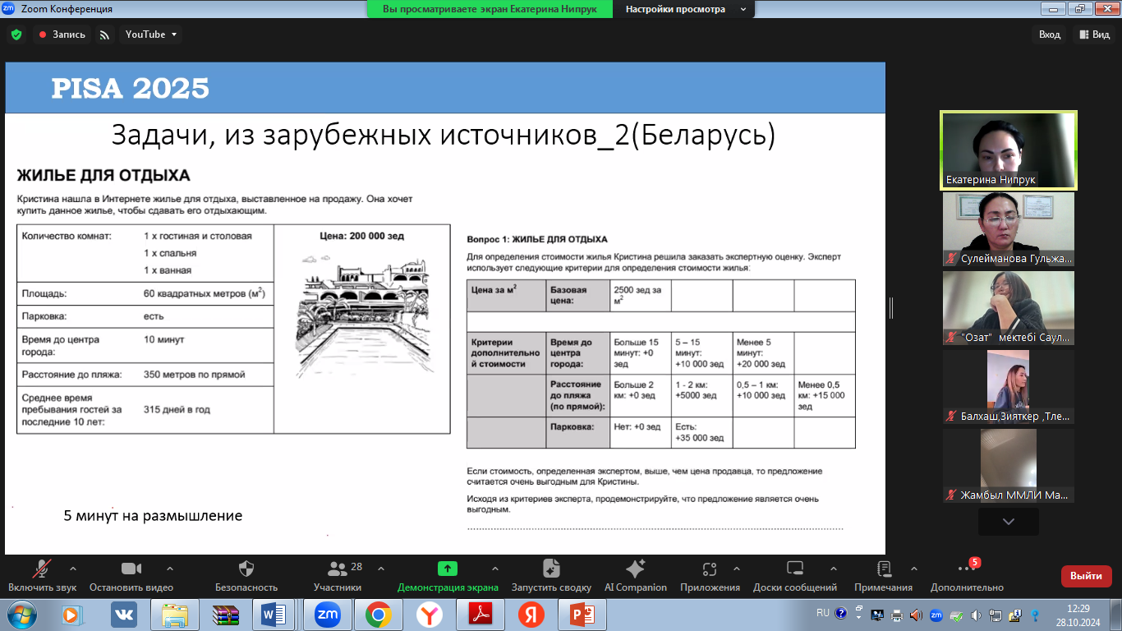Toggle Демонстрация экрана screen share
The height and width of the screenshot is (631, 1122).
coord(447,569)
